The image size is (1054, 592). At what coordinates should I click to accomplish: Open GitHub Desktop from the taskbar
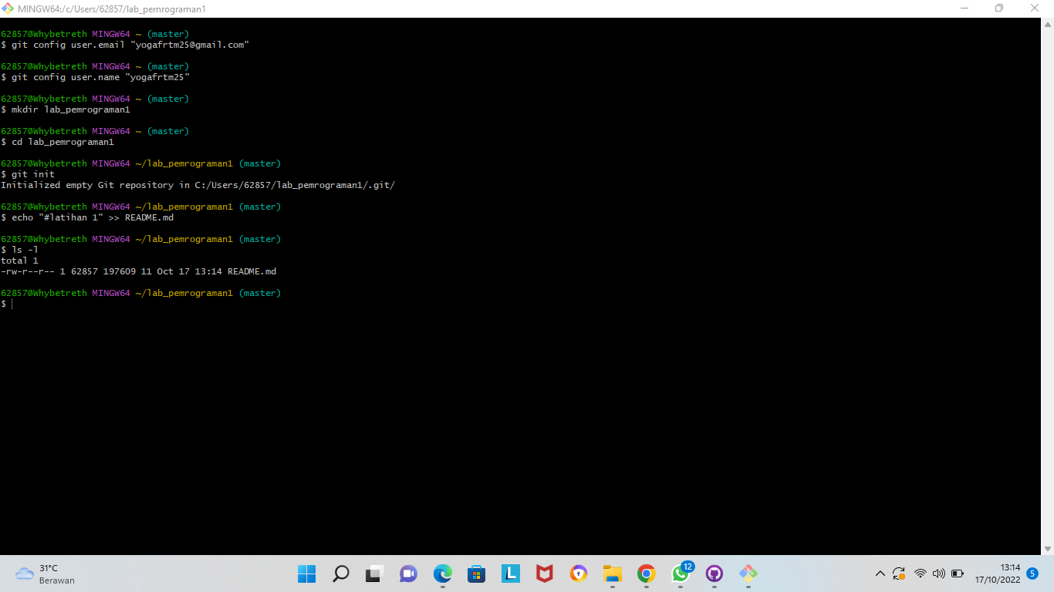point(714,573)
